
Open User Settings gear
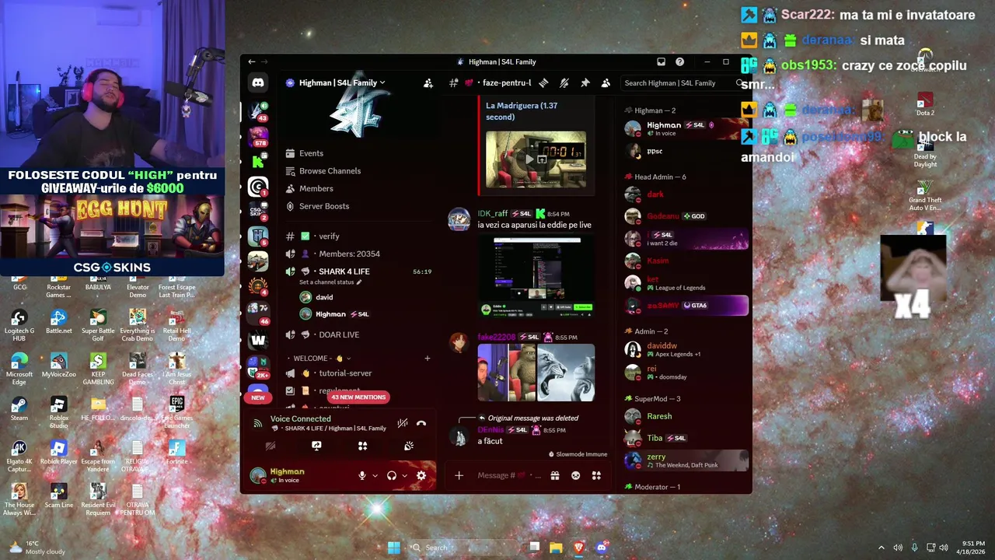421,475
